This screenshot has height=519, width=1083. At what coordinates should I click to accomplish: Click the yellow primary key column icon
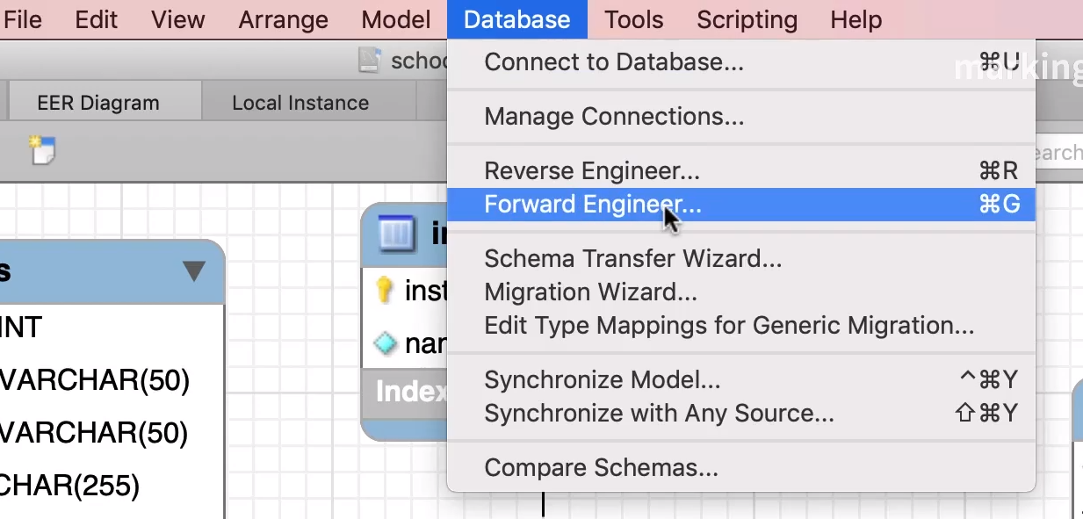384,290
